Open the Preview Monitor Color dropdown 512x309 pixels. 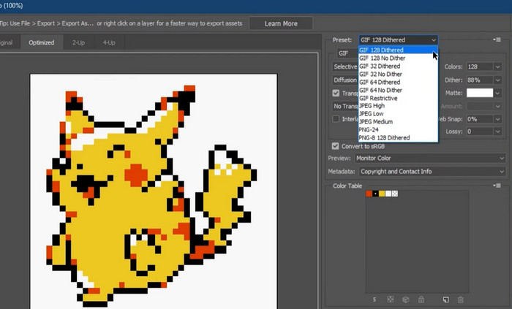tap(430, 158)
